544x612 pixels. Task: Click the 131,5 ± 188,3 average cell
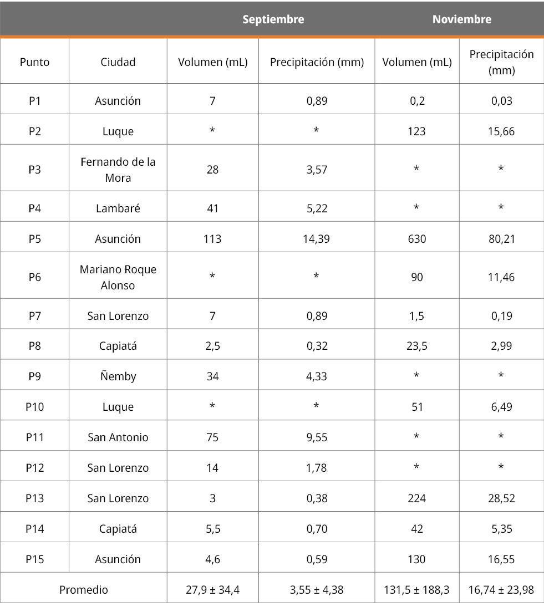pyautogui.click(x=417, y=590)
